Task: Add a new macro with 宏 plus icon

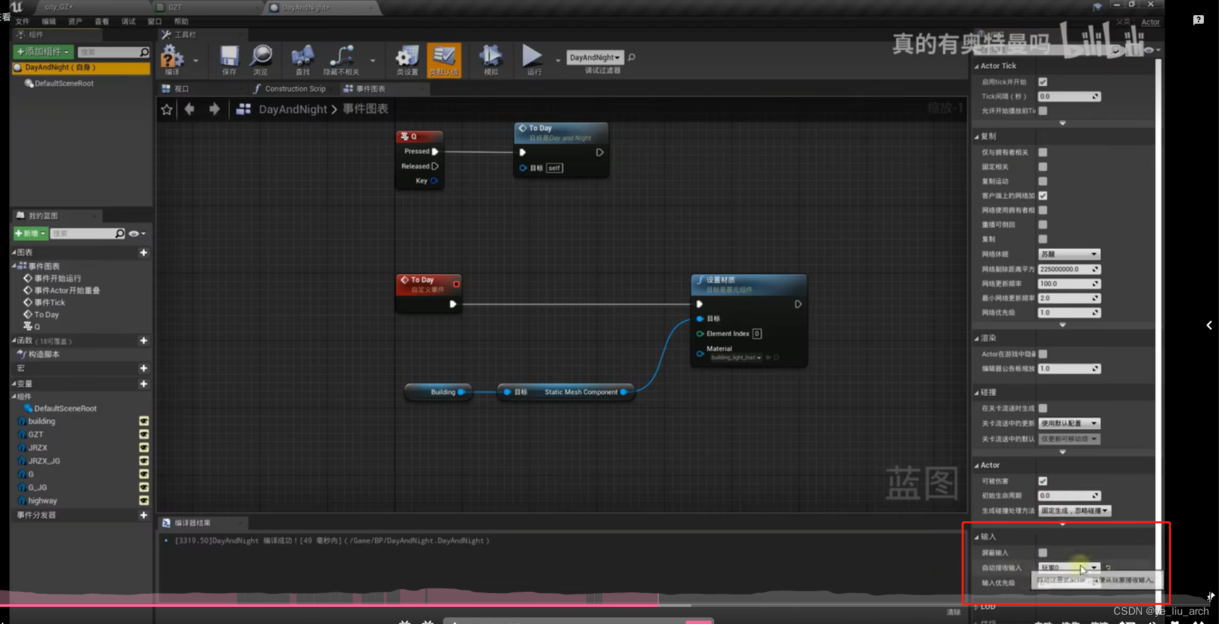Action: click(x=143, y=368)
